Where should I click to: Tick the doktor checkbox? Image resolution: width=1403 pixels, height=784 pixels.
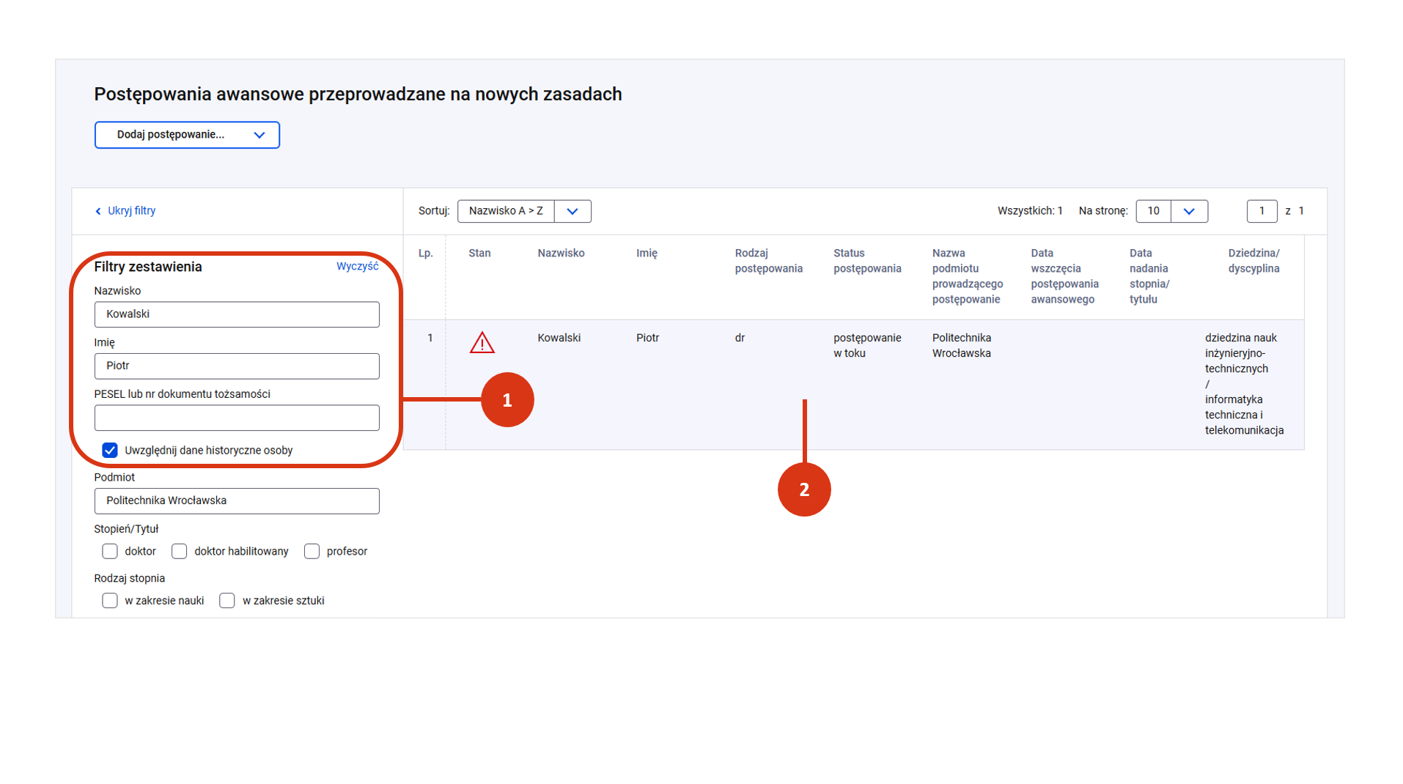click(x=110, y=552)
